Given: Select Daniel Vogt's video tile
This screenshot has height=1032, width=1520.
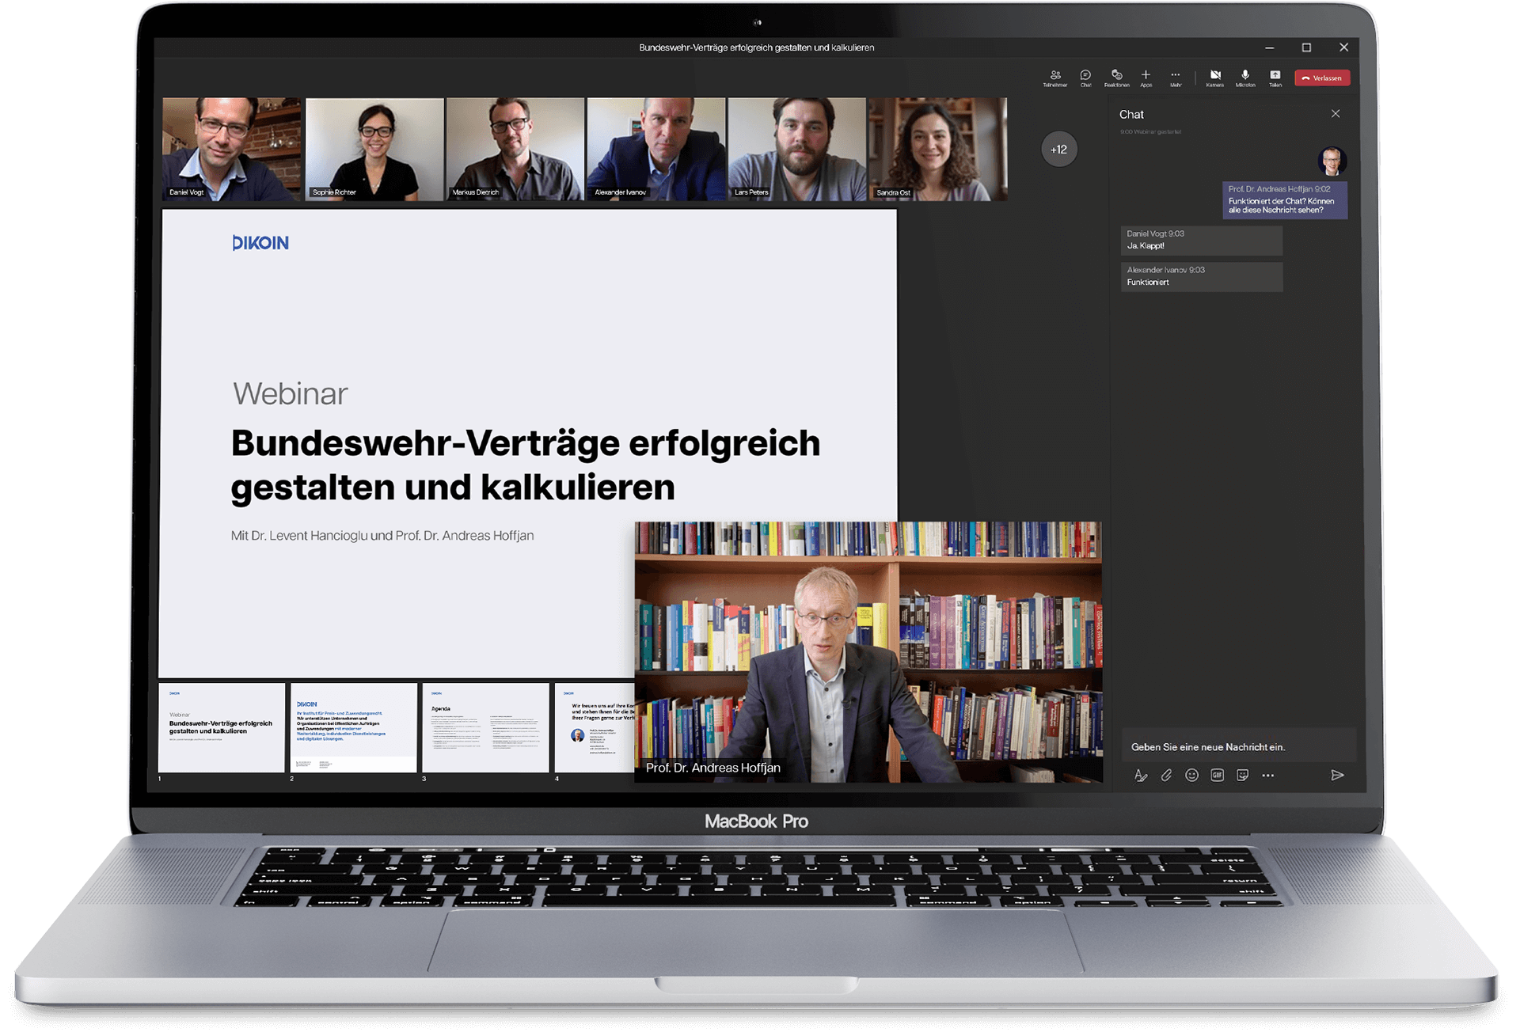Looking at the screenshot, I should pyautogui.click(x=231, y=149).
